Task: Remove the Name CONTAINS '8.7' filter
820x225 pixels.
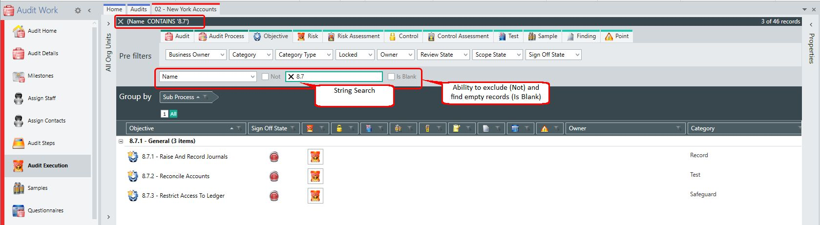Action: coord(121,21)
